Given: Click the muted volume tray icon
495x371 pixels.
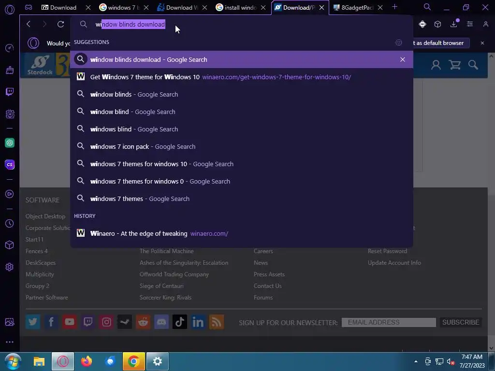Looking at the screenshot, I should [451, 361].
